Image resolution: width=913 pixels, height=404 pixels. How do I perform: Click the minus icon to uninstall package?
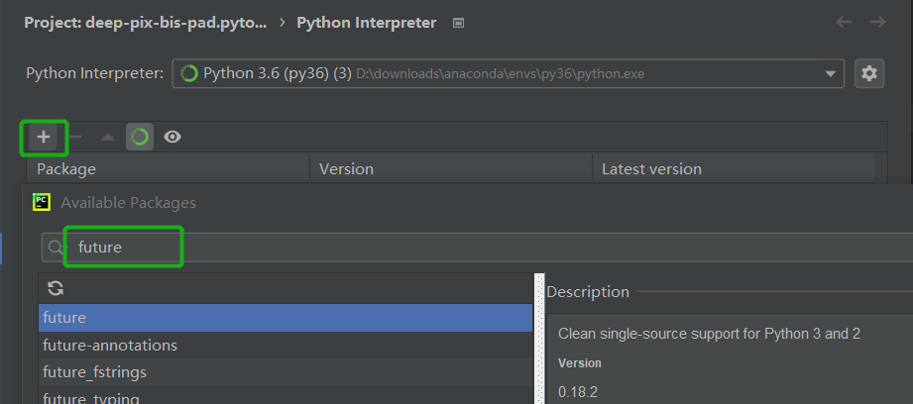coord(75,137)
